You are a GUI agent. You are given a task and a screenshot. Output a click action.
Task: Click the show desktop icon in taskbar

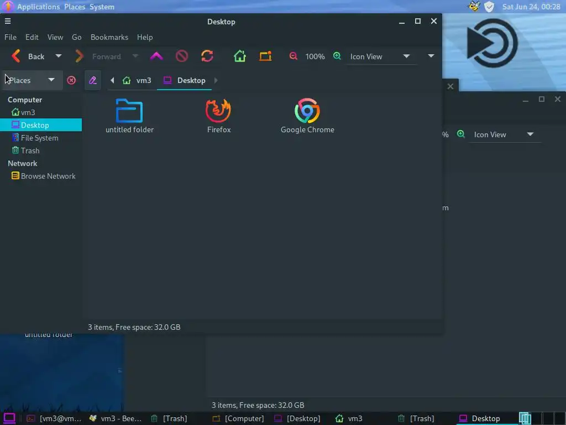point(9,418)
